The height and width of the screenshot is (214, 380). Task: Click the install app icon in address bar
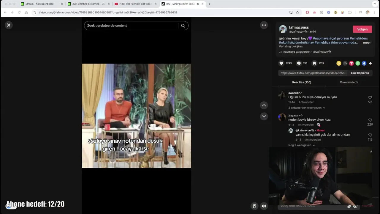pos(291,12)
